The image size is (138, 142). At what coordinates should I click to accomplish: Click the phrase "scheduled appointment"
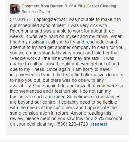pos(42,26)
